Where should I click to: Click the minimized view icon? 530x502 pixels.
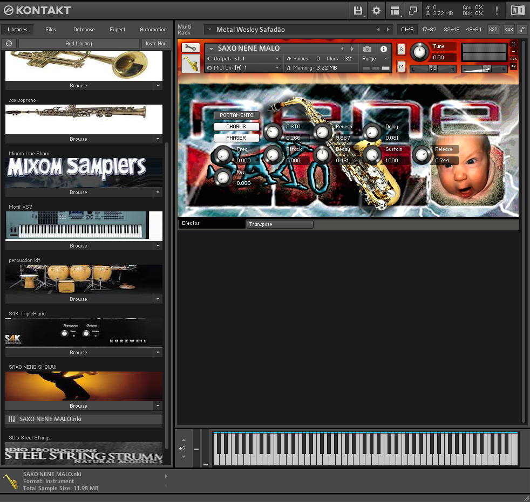tap(413, 10)
